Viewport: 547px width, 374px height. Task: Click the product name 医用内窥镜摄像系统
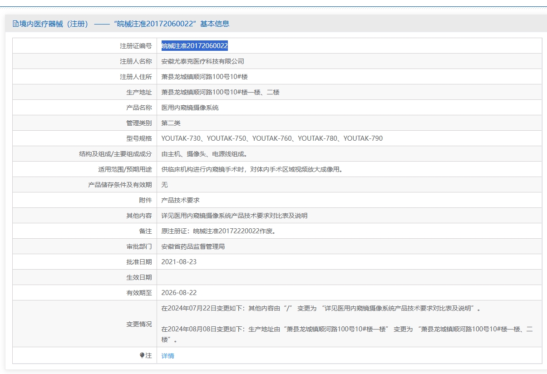pos(190,108)
